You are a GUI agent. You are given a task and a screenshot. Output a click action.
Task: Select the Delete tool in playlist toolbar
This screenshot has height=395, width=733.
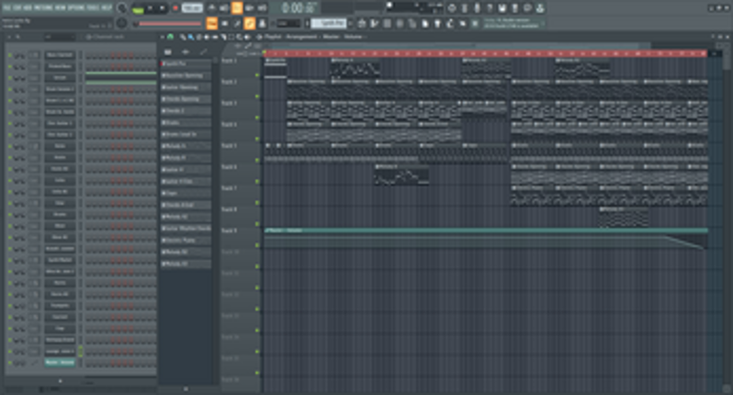tap(198, 37)
